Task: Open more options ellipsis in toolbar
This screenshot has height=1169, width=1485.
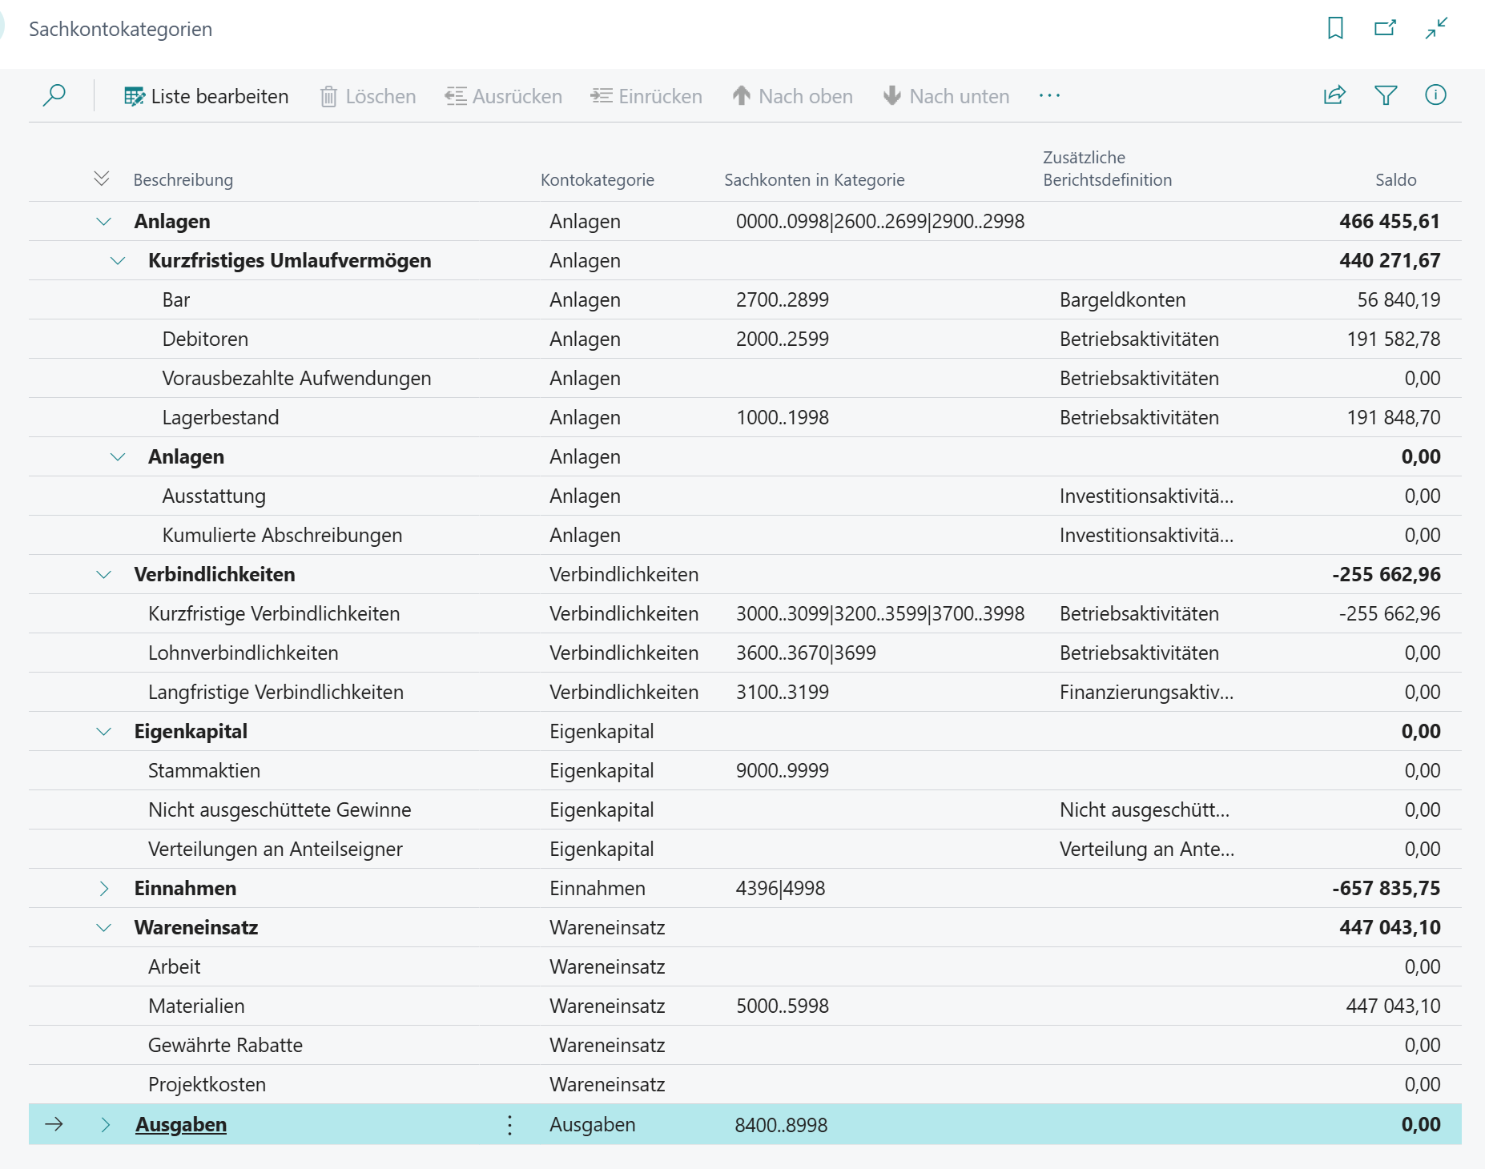Action: pyautogui.click(x=1049, y=95)
